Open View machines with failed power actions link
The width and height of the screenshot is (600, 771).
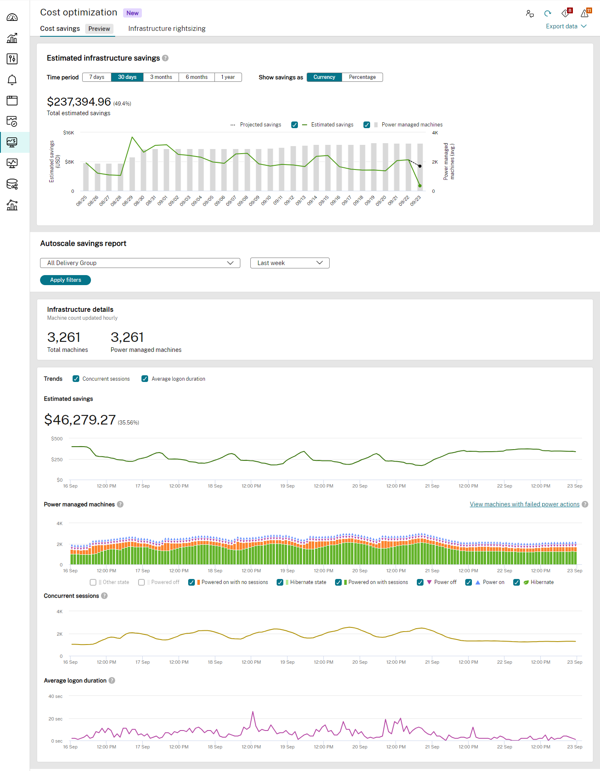pyautogui.click(x=524, y=504)
